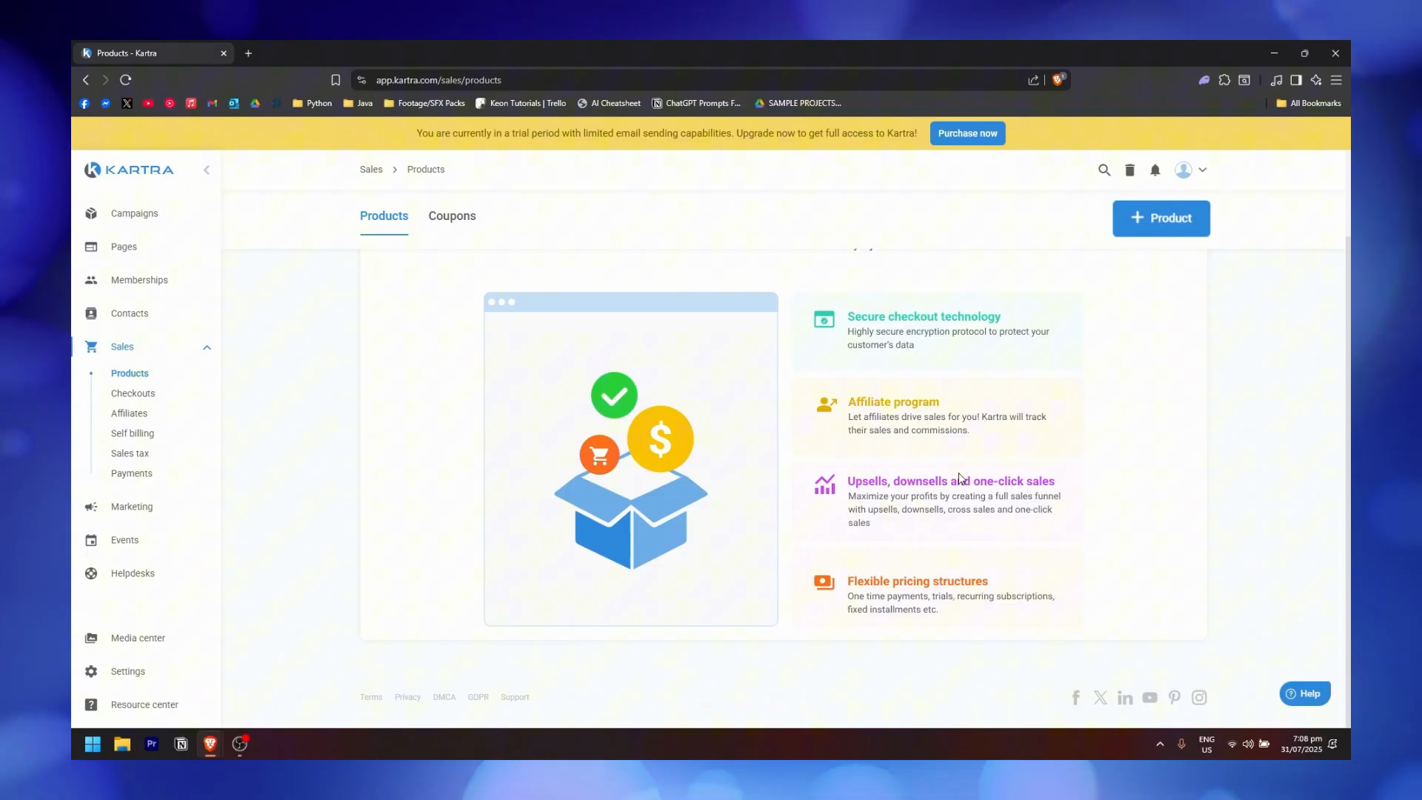The image size is (1422, 800).
Task: Go to Memberships
Action: [139, 280]
